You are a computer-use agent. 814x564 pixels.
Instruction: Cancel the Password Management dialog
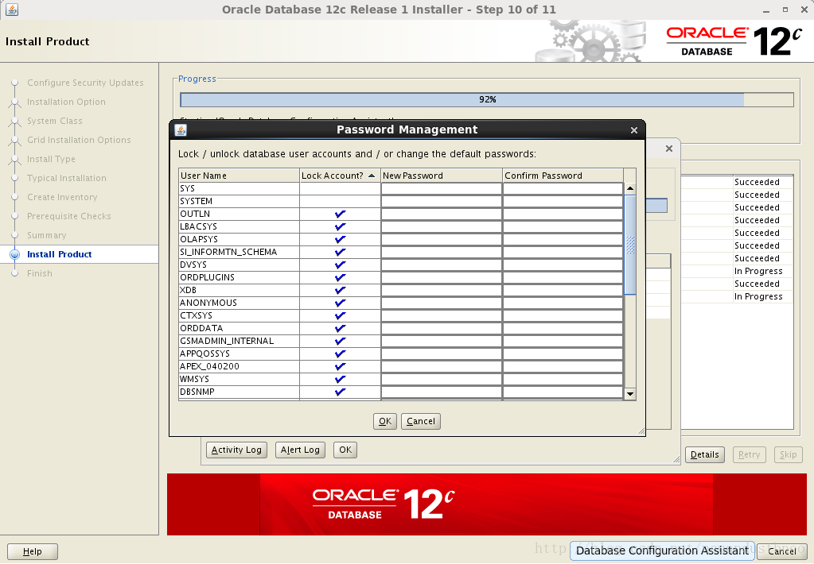click(x=420, y=421)
